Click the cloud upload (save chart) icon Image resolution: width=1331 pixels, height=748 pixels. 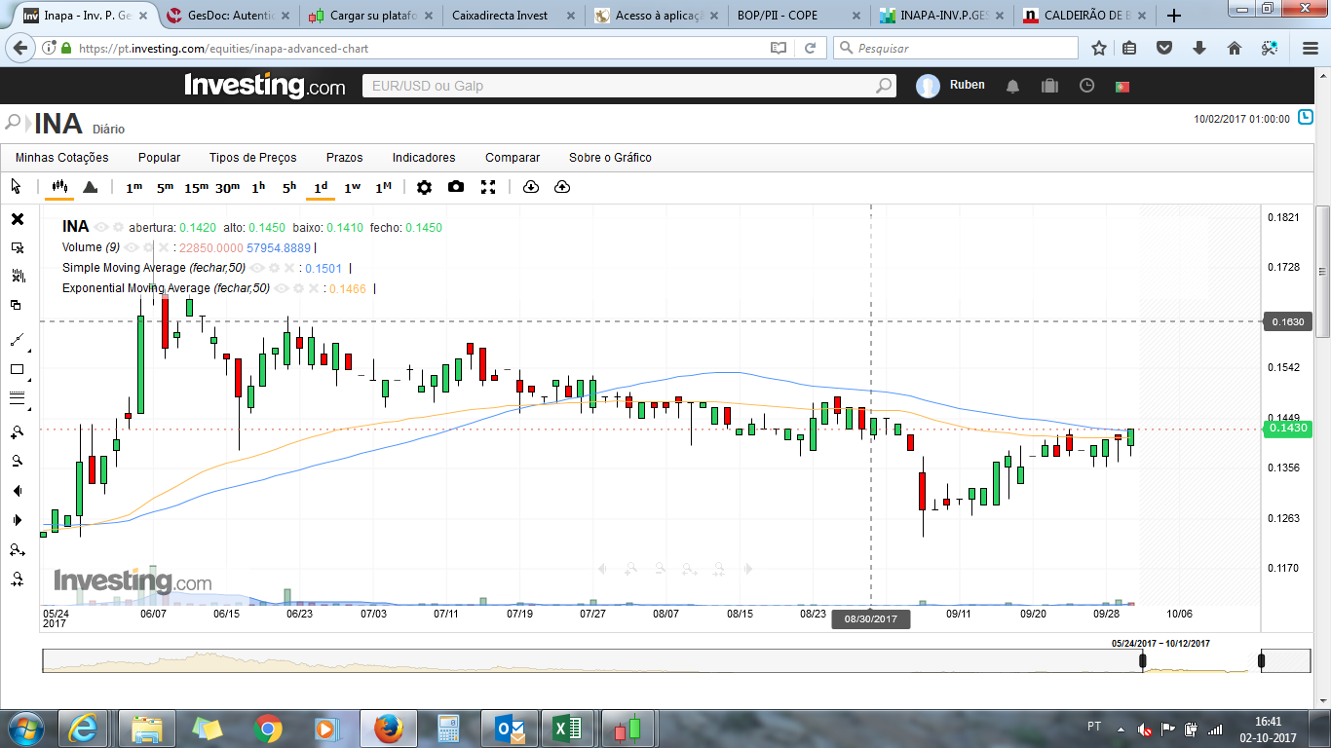(x=562, y=187)
